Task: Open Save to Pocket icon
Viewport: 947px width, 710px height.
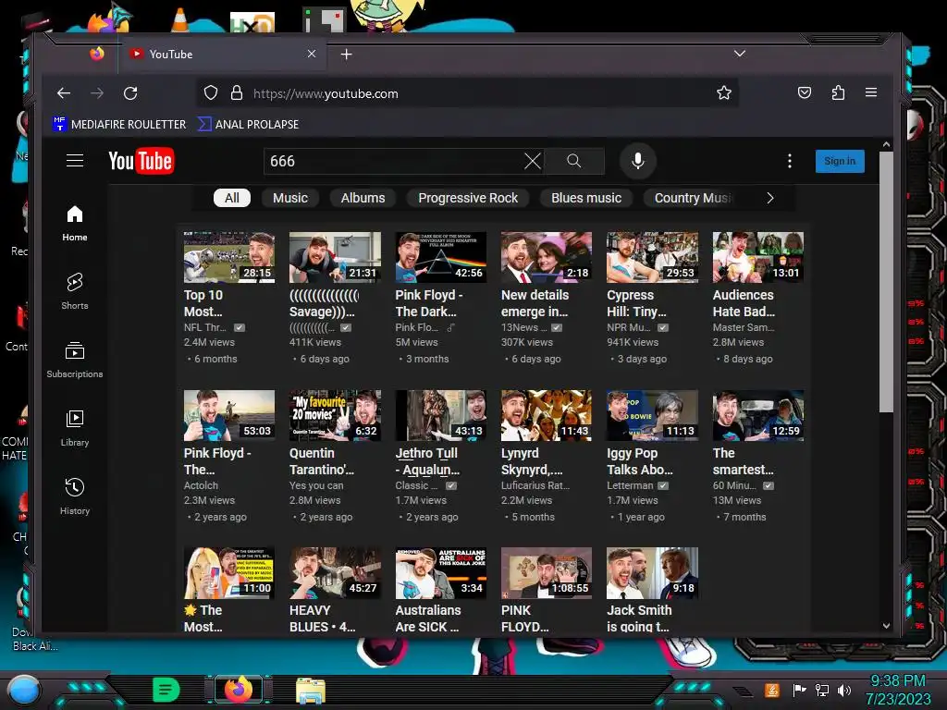Action: point(804,92)
